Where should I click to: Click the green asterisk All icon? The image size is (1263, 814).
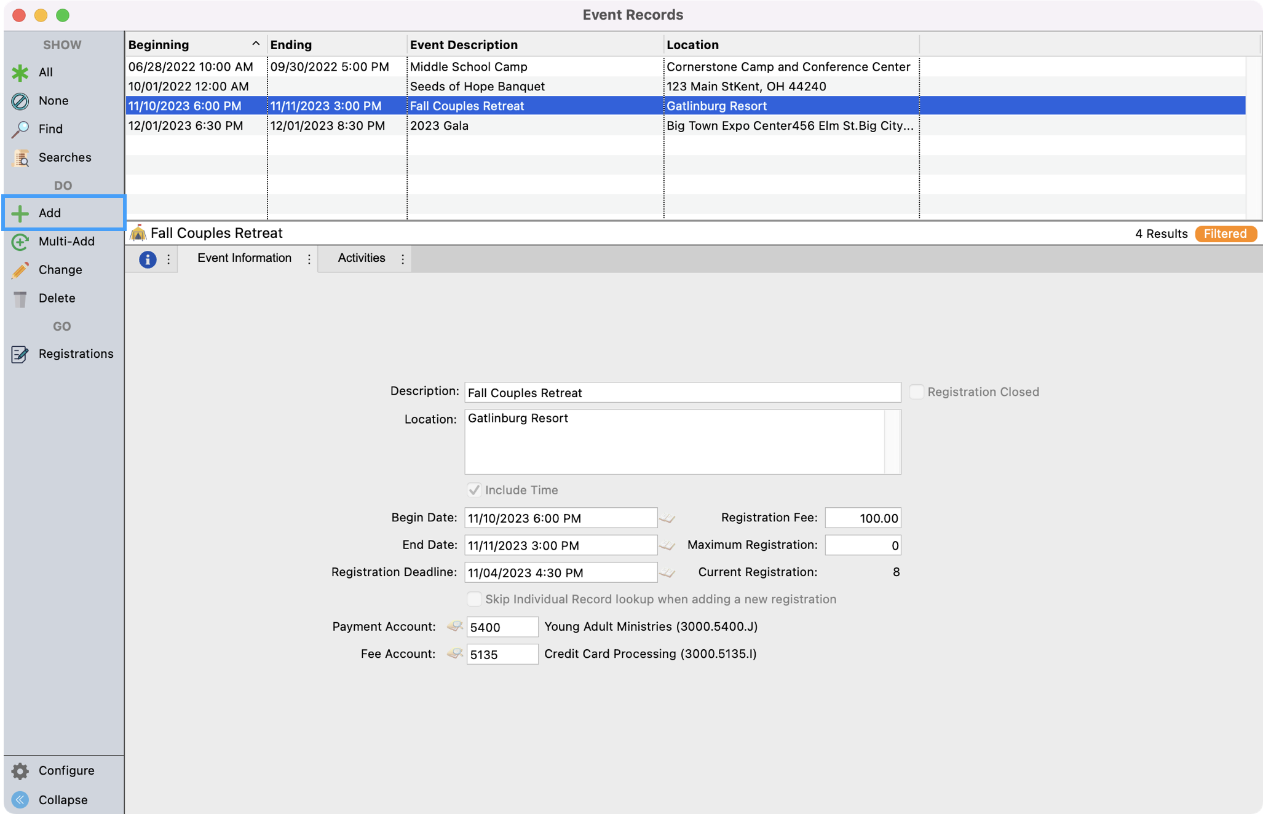pyautogui.click(x=20, y=73)
